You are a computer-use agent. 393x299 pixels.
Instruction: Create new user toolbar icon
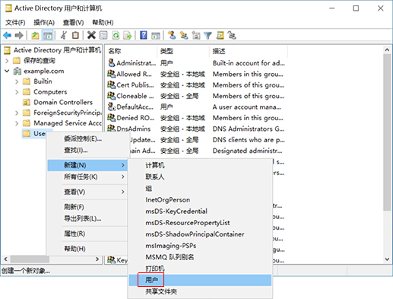tap(172, 35)
